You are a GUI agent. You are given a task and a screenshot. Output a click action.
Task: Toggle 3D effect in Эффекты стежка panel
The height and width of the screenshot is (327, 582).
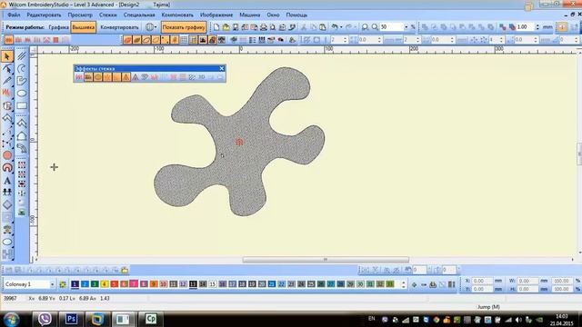click(x=202, y=77)
